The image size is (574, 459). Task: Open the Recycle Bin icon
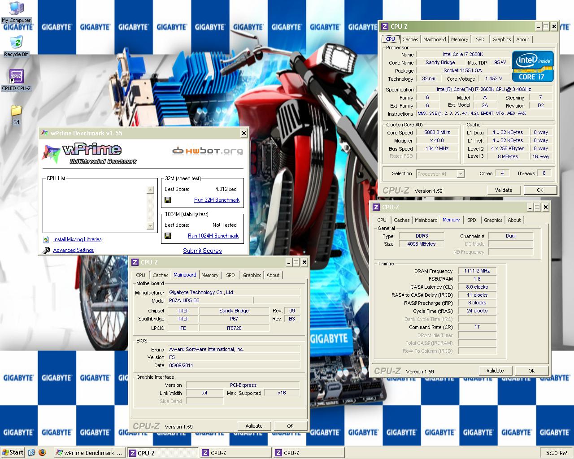(16, 46)
